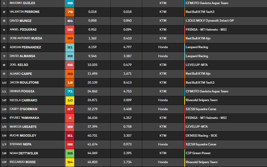Click Honda bike label in Casey O'Gorman's row
Screen dimensions: 267x167
click(x=163, y=109)
